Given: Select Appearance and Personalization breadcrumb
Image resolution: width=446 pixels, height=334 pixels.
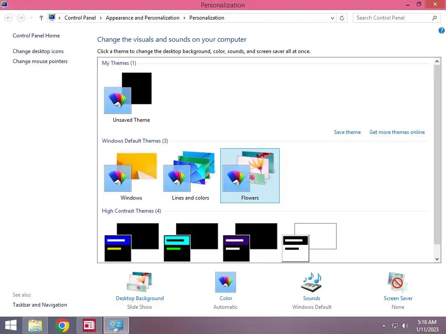Looking at the screenshot, I should 142,17.
